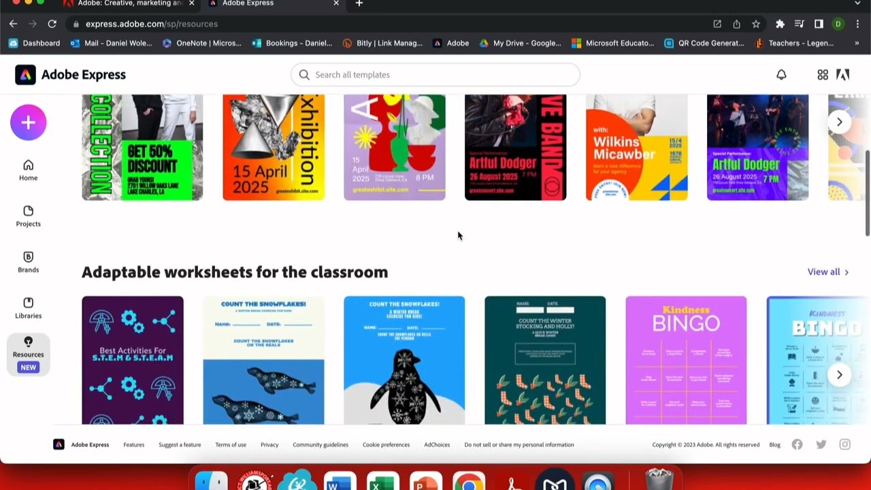Click Do not sell or share link
The height and width of the screenshot is (490, 871).
point(519,444)
